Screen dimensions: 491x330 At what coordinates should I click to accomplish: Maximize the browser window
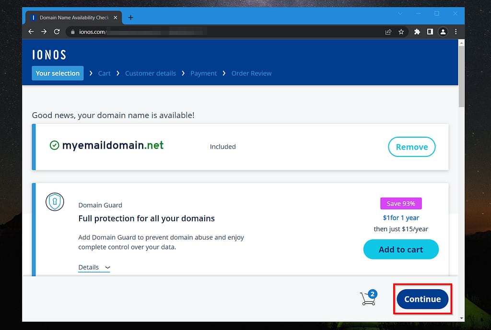[437, 13]
